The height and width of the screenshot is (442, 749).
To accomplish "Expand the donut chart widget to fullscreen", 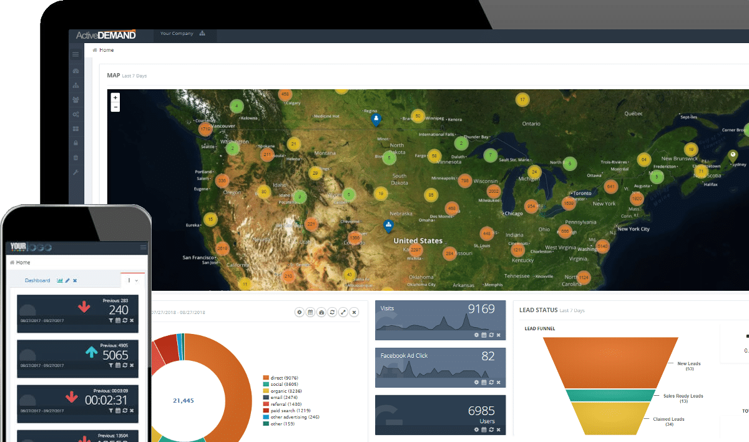I will click(343, 312).
